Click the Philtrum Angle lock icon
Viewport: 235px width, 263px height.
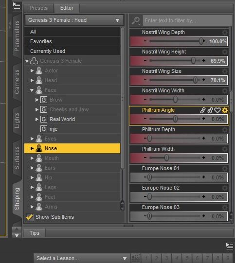point(210,110)
